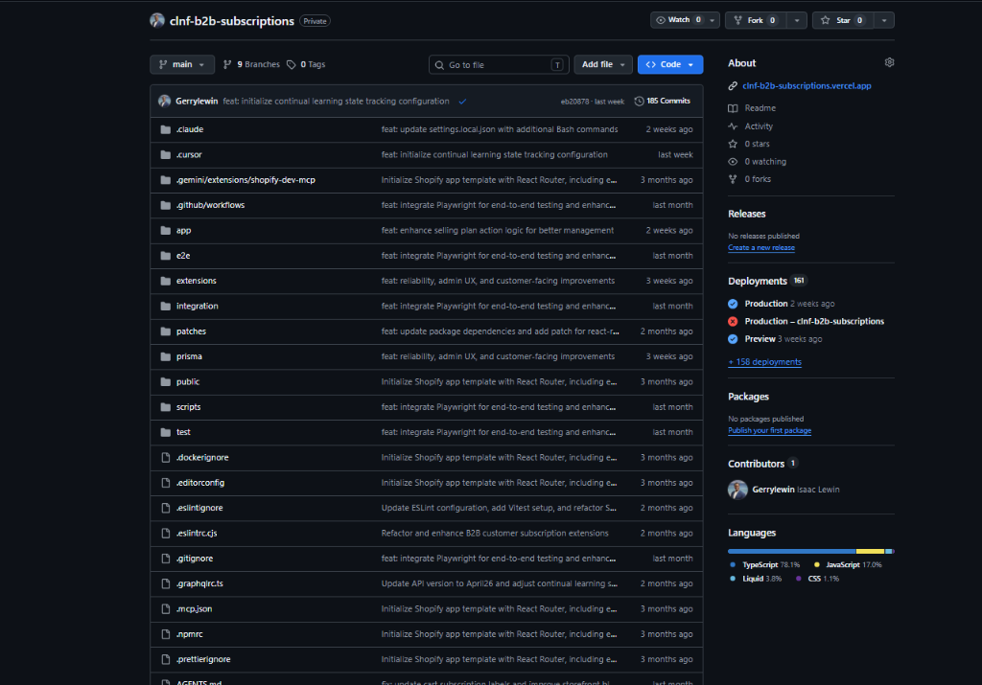982x685 pixels.
Task: Click the history clock icon beside 185 Commits
Action: point(639,102)
